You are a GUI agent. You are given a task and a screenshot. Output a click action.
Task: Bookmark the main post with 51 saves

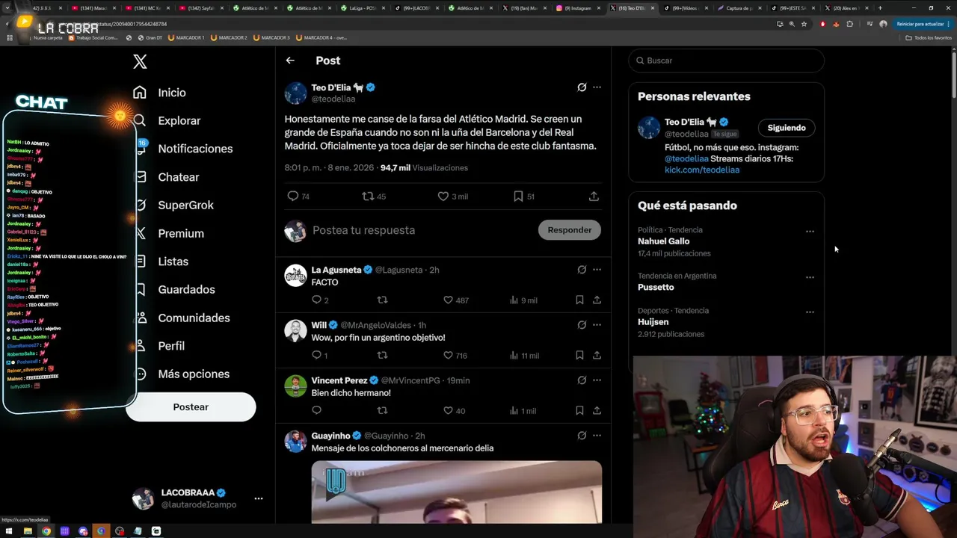click(524, 197)
